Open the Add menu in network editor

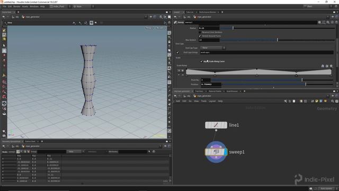tap(178, 101)
